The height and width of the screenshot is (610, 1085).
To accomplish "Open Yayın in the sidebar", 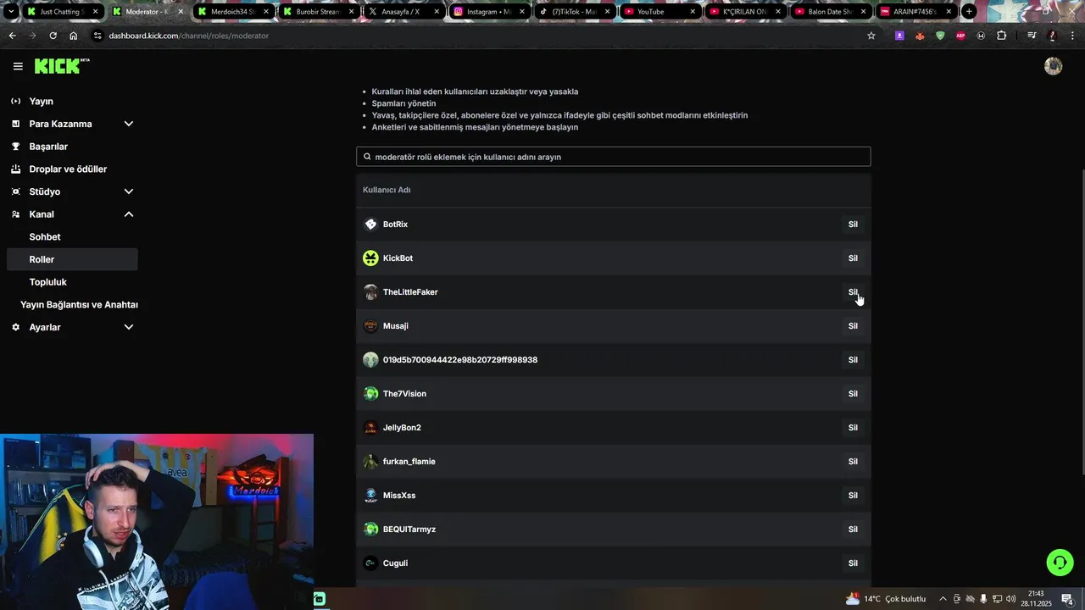I will click(x=72, y=102).
